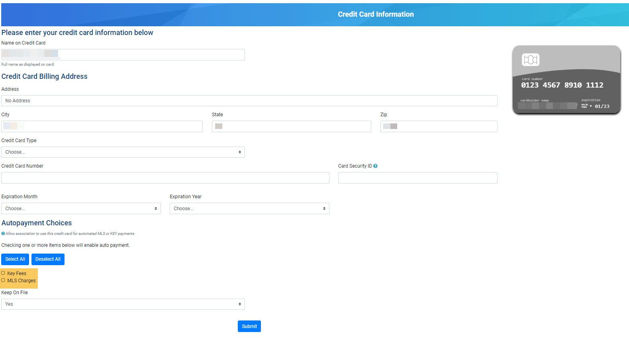Image resolution: width=629 pixels, height=338 pixels.
Task: Check the Key Fees checkbox
Action: (3, 273)
